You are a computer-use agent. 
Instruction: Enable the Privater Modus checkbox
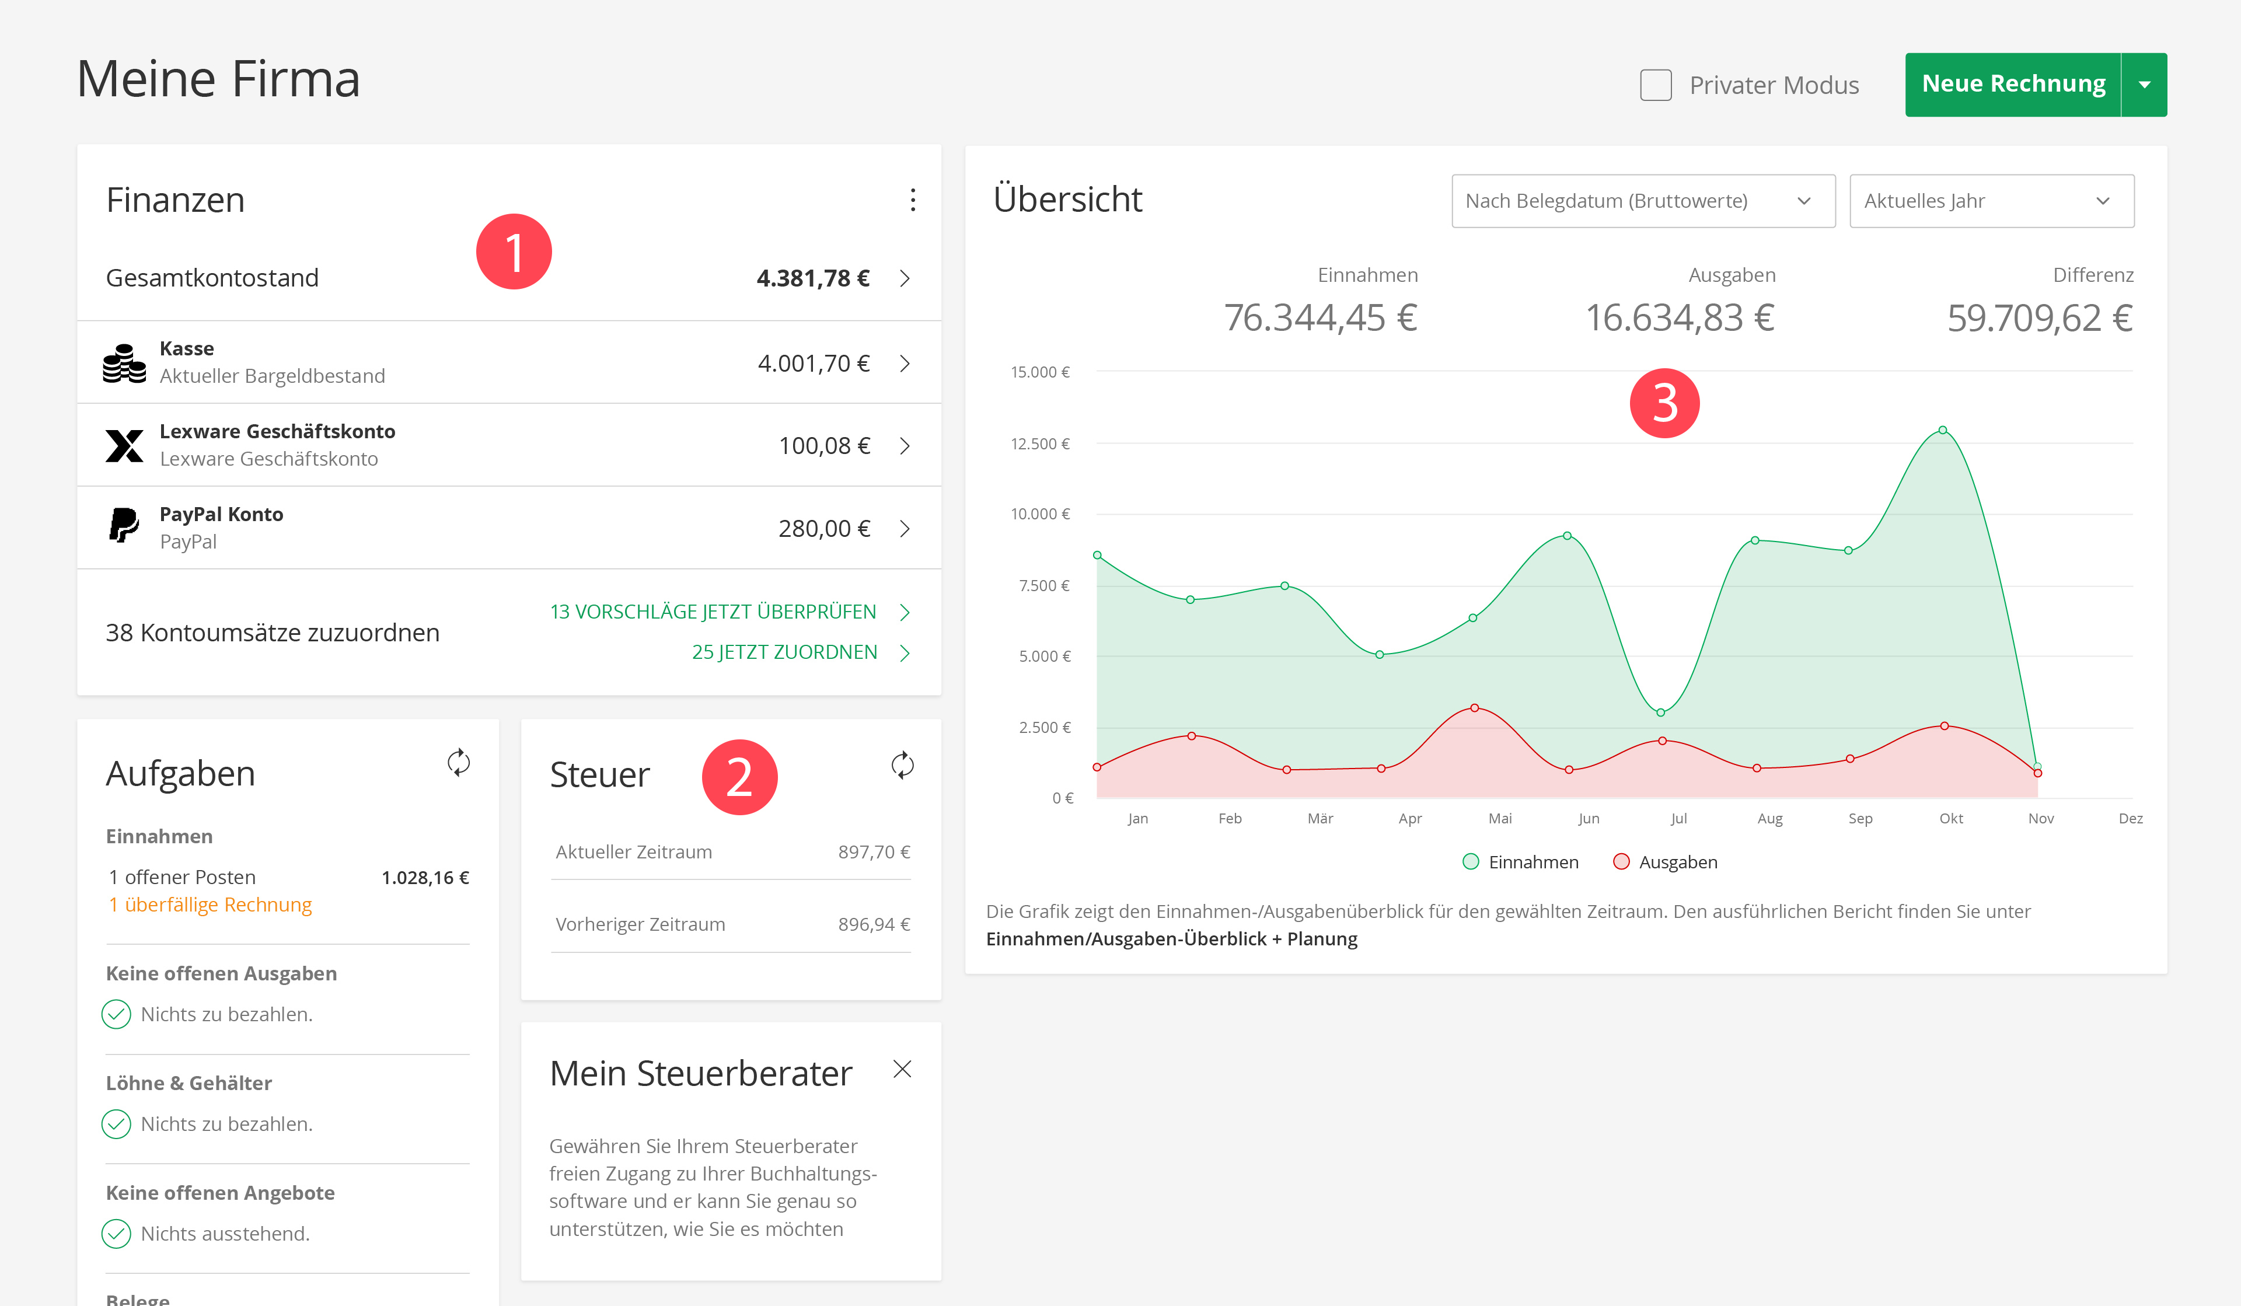[1655, 85]
